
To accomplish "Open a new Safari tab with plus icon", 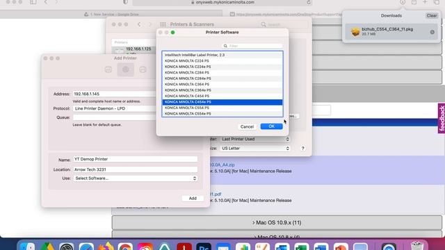I will (425, 2).
